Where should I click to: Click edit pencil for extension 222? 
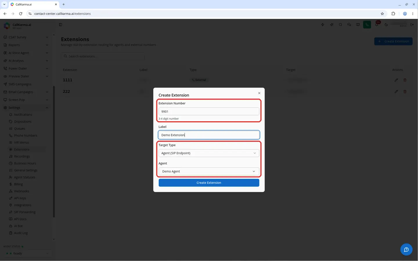[396, 92]
